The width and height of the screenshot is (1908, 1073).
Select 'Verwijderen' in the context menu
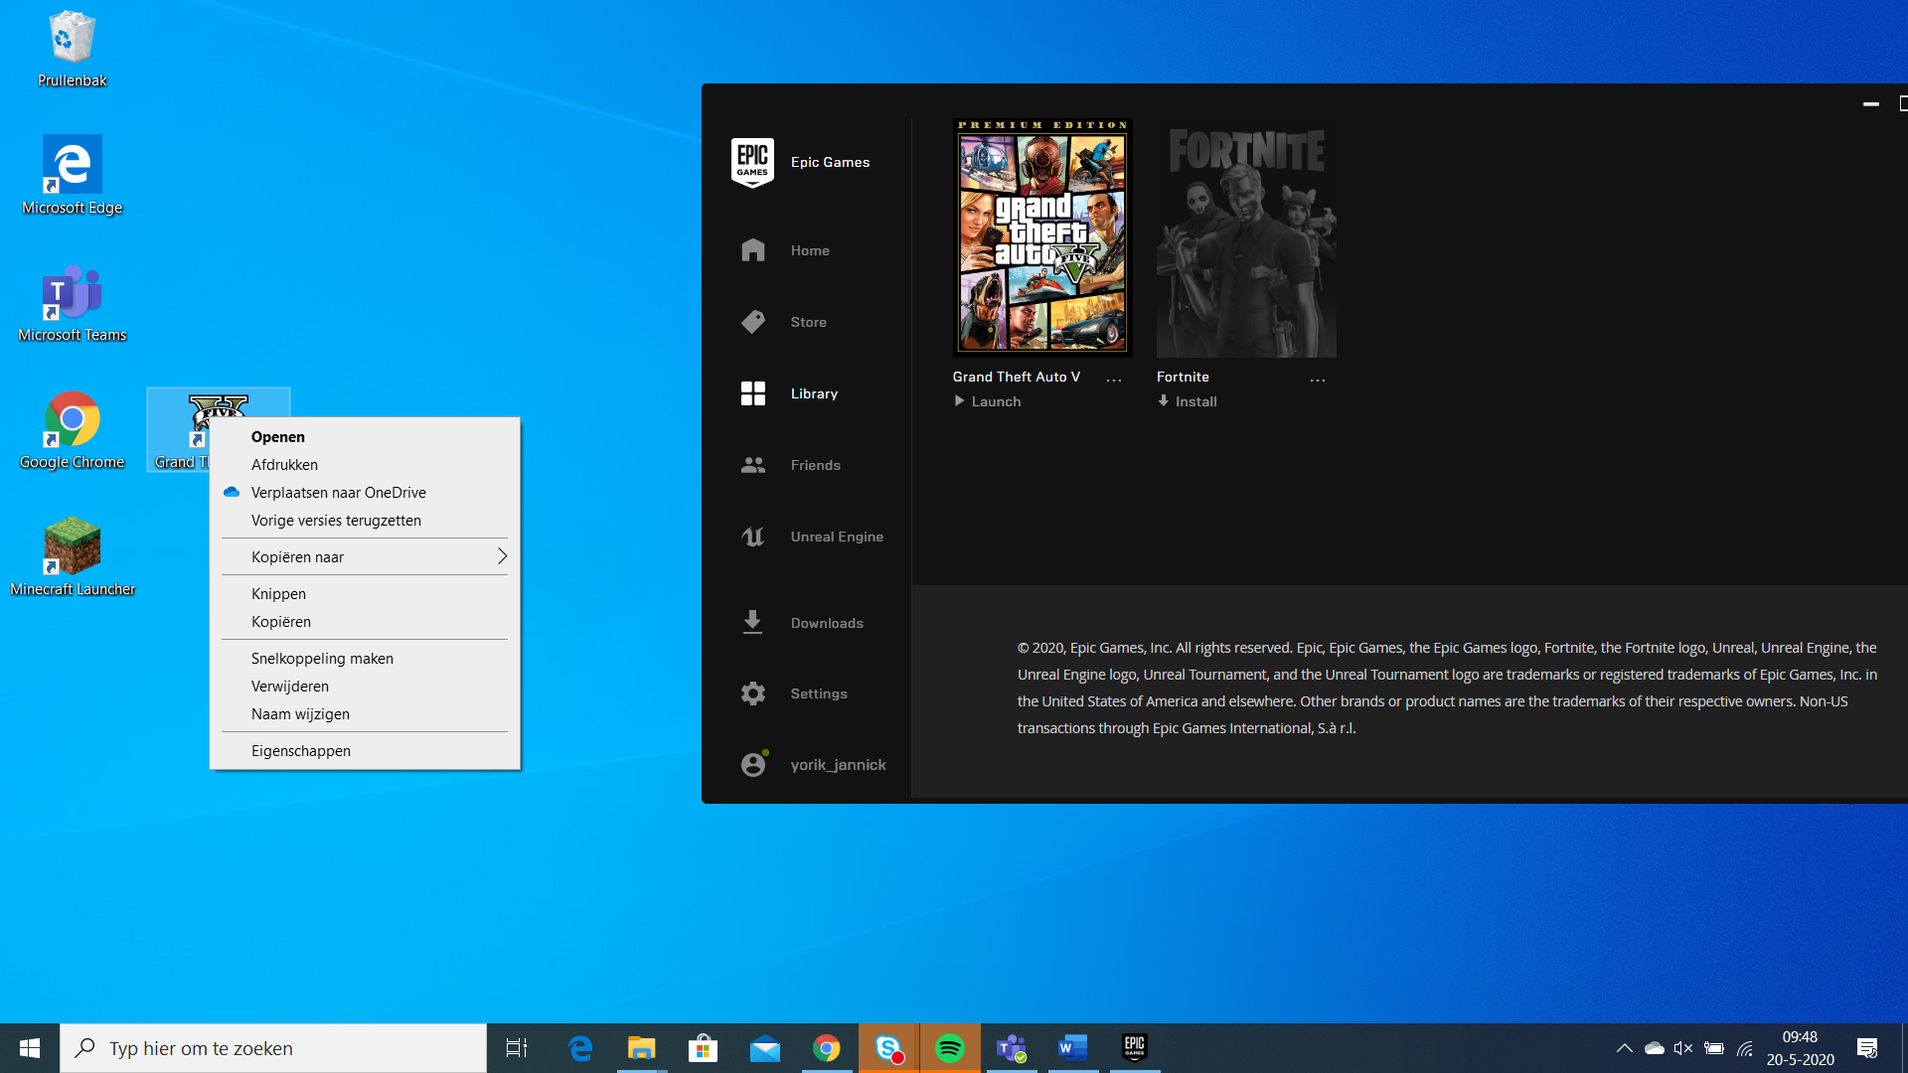[290, 687]
